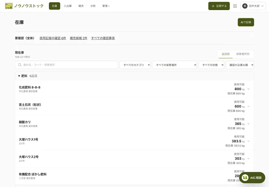The width and height of the screenshot is (269, 187).
Task: Expand the 化成肥料 8-8-8 row chevron
Action: 248,89
